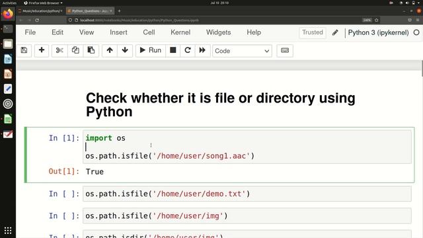Reload the page in Firefox

click(x=37, y=20)
